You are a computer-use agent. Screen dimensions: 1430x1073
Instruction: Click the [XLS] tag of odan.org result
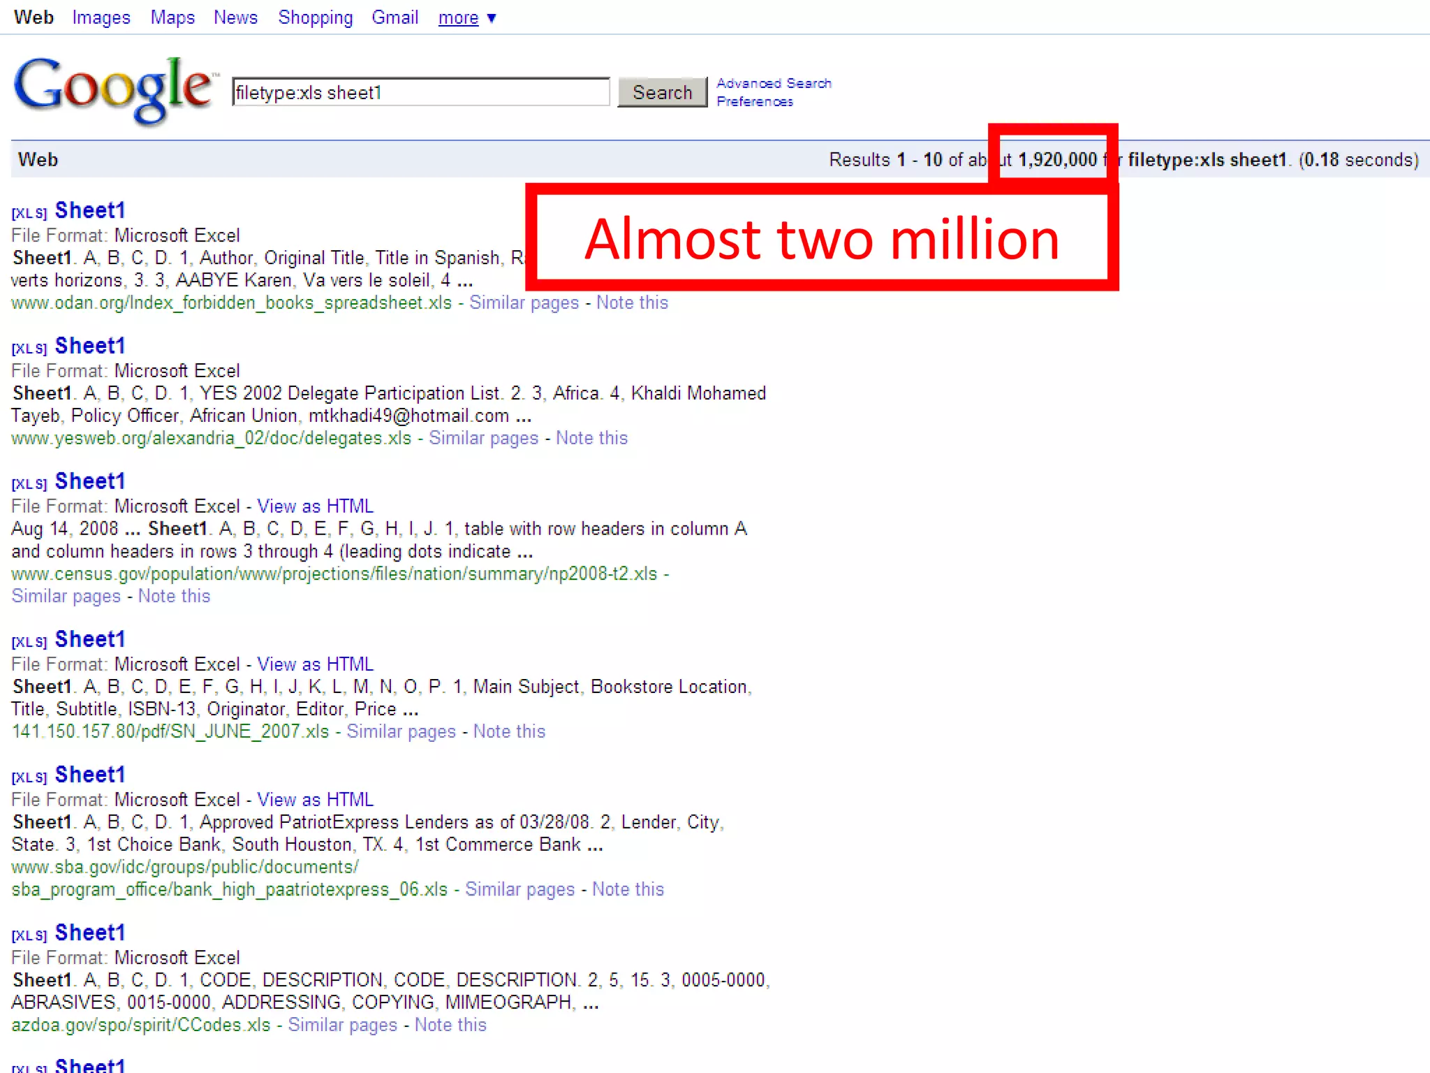tap(29, 213)
